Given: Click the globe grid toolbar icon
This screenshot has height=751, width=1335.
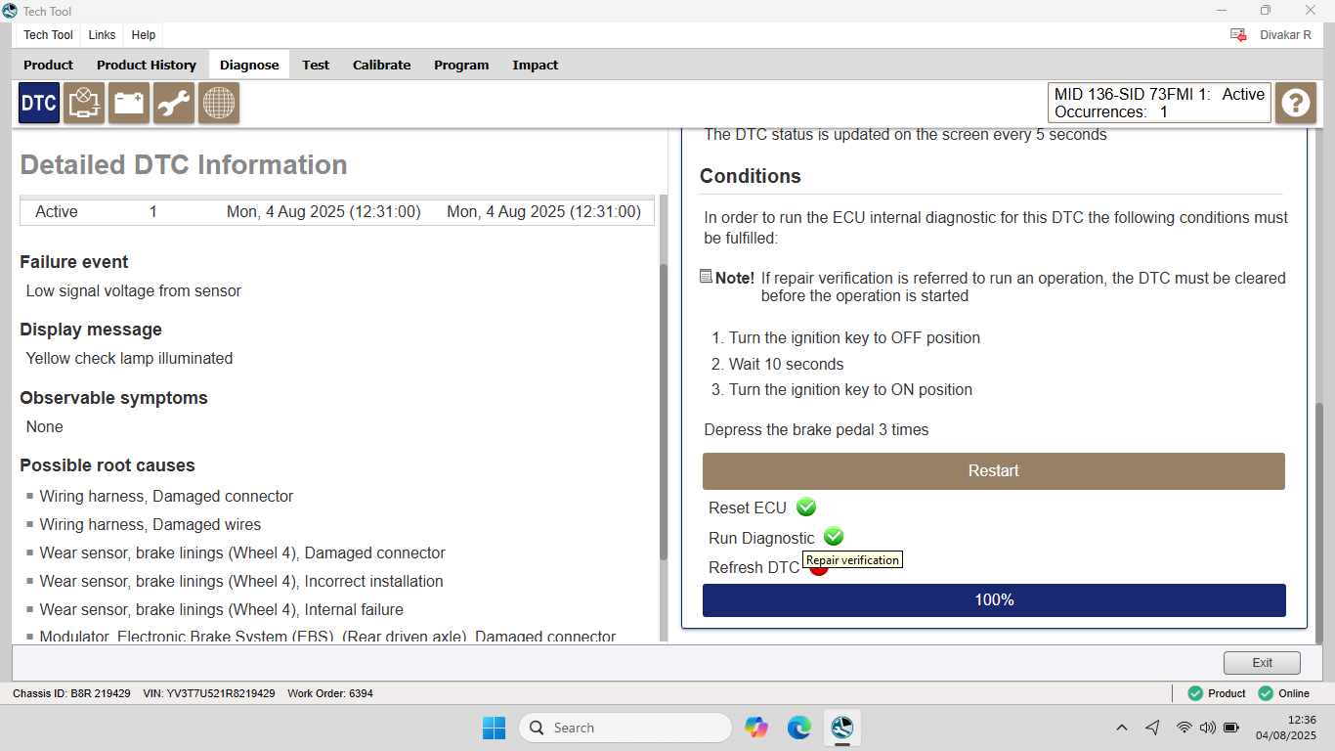Looking at the screenshot, I should click(219, 103).
